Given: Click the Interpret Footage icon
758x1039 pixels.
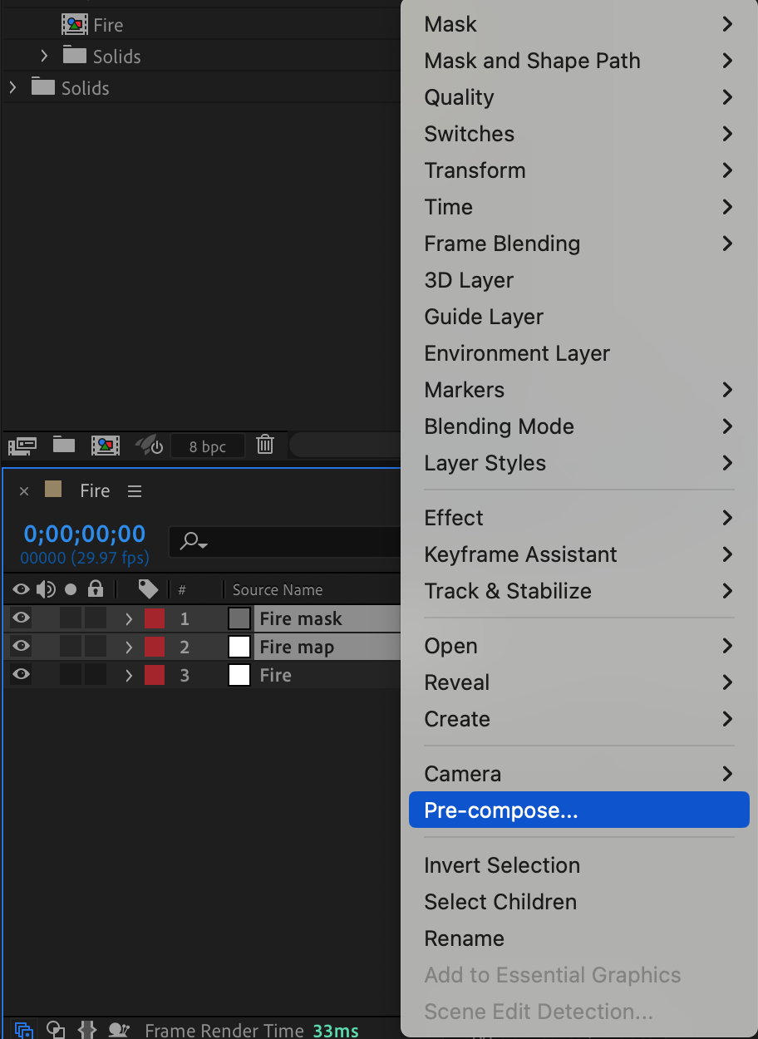Looking at the screenshot, I should 22,446.
